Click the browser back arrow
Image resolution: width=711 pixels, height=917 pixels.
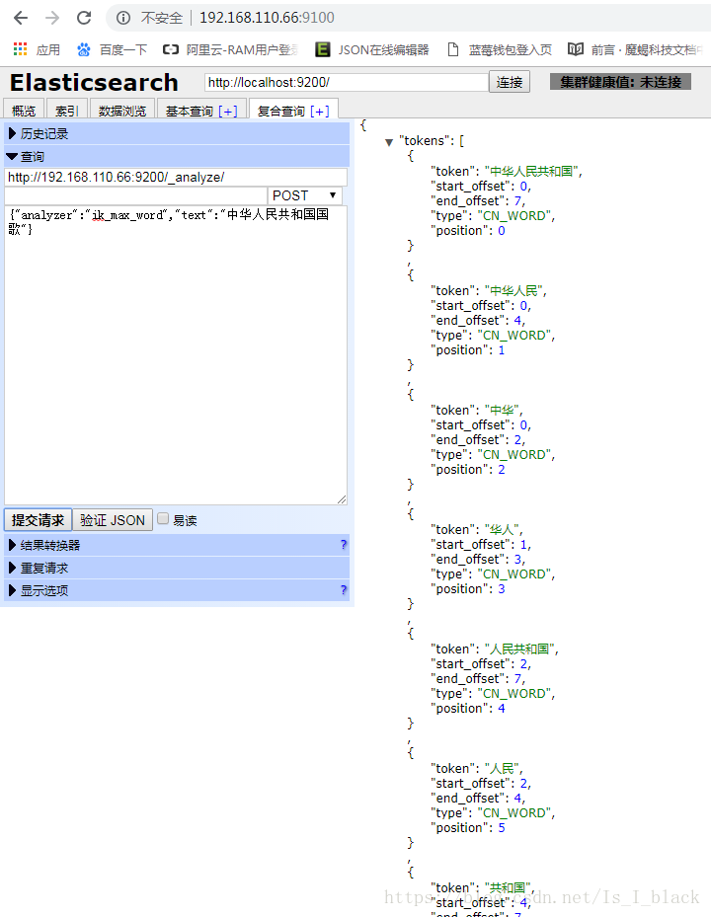(x=21, y=18)
